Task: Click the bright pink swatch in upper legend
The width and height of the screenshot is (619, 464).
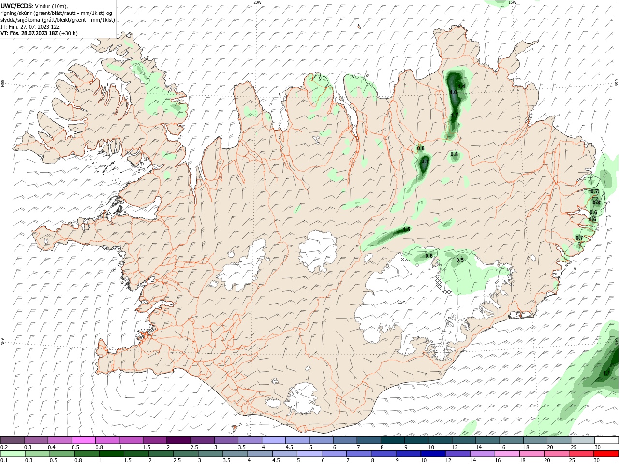Action: click(83, 440)
